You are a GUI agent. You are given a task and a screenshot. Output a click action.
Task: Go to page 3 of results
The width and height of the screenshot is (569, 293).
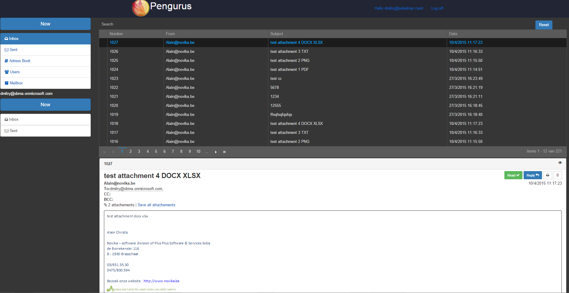point(139,152)
